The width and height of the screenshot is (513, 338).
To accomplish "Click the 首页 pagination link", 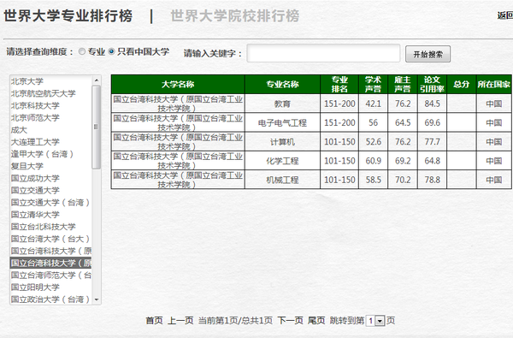I will [154, 320].
